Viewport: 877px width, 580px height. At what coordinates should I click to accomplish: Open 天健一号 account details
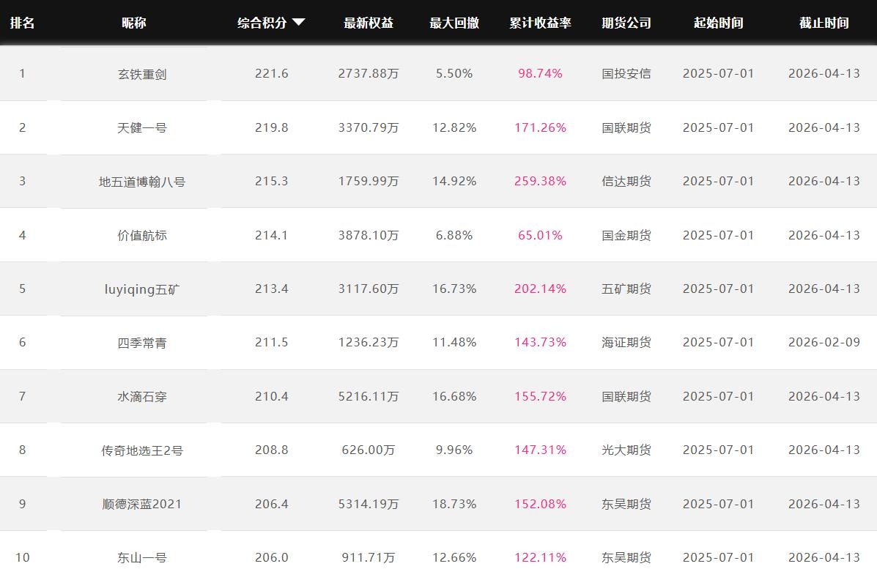tap(142, 128)
